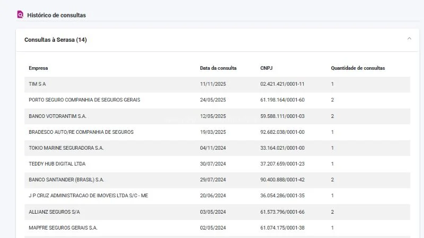
Task: Click CNPJ 61.573.796/0001-66
Action: tap(282, 212)
